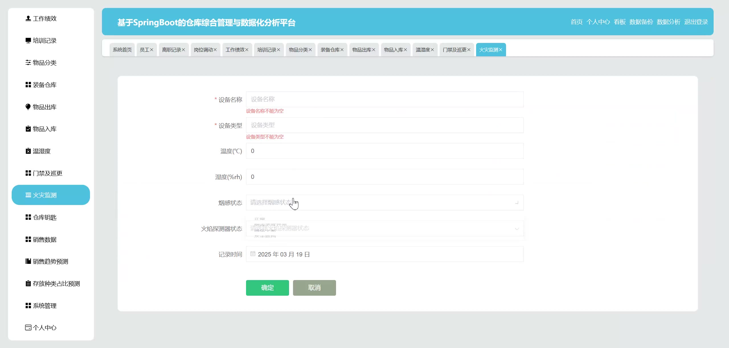This screenshot has width=729, height=348.
Task: Click 退出登录 in the header
Action: [x=696, y=22]
